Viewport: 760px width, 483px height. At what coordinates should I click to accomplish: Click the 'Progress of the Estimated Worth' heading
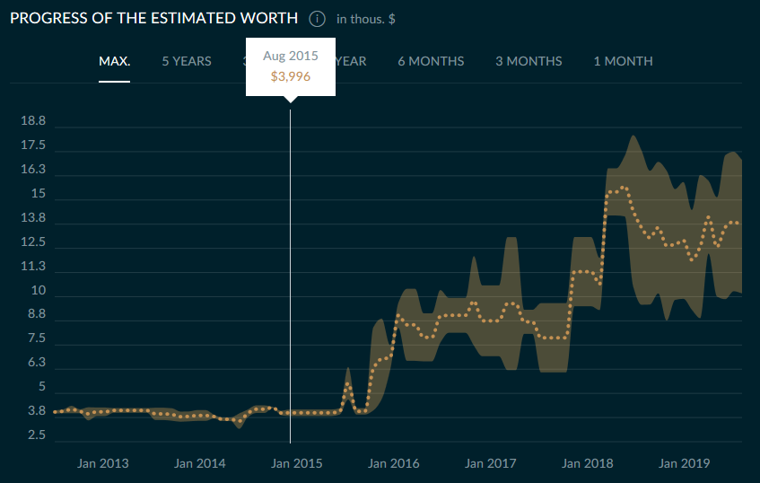[x=153, y=19]
